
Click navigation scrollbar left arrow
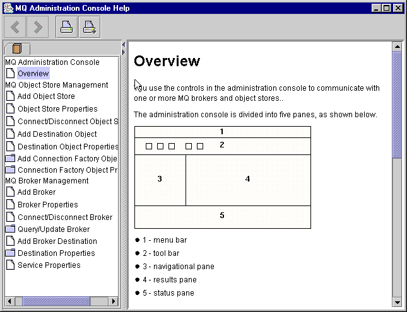(x=10, y=301)
